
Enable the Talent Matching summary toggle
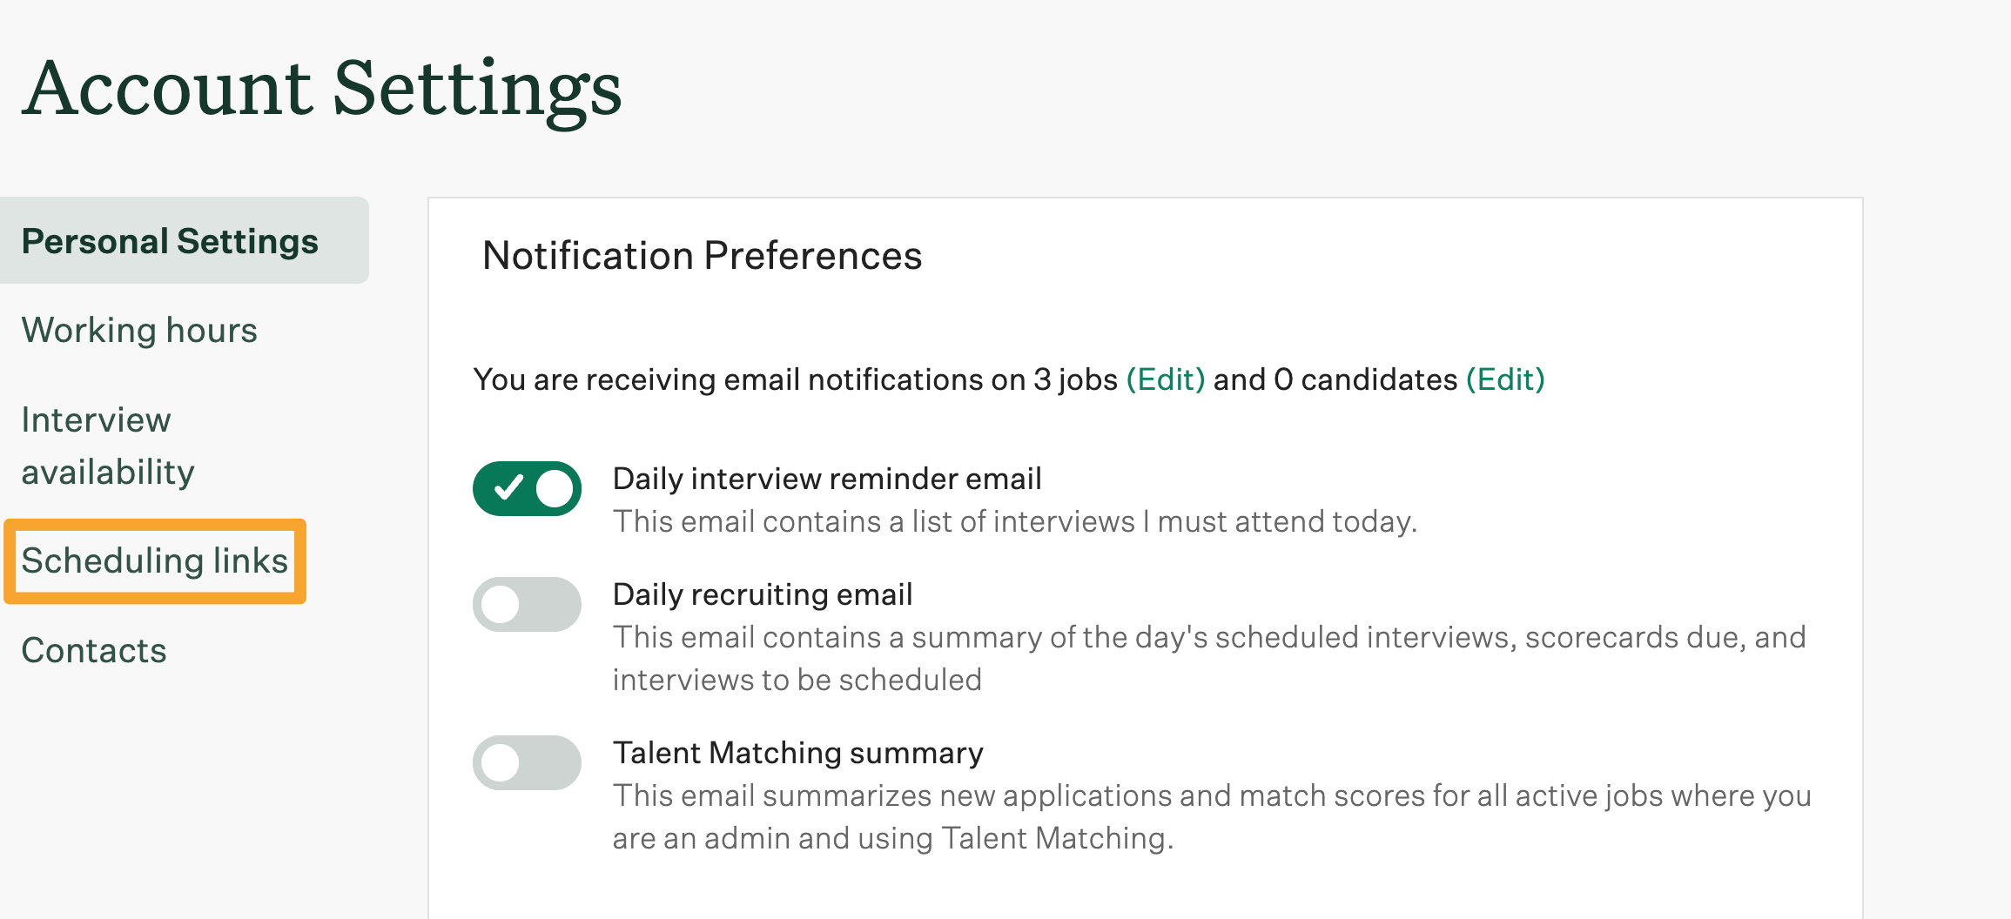[x=527, y=763]
